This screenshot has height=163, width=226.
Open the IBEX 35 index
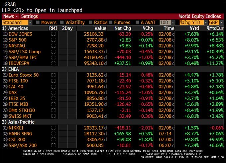[17, 98]
